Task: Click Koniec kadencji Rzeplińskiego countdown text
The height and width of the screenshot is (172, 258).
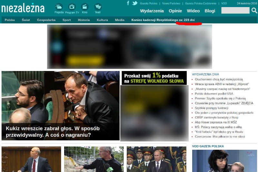Action: coord(163,20)
